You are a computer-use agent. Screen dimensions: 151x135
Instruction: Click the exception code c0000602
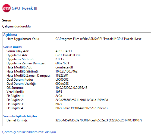[62, 79]
